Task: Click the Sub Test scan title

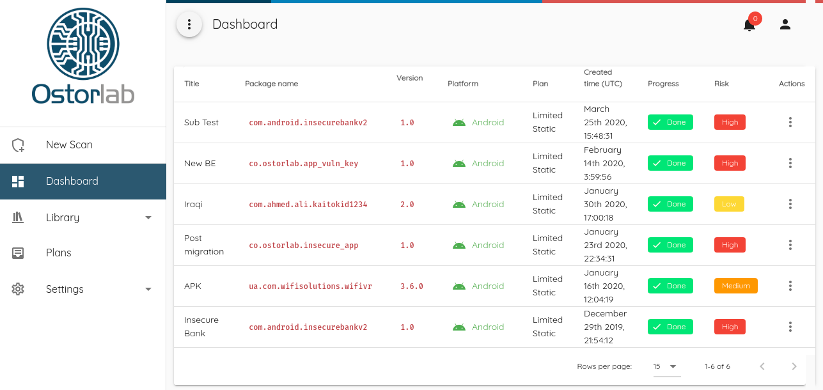Action: 201,122
